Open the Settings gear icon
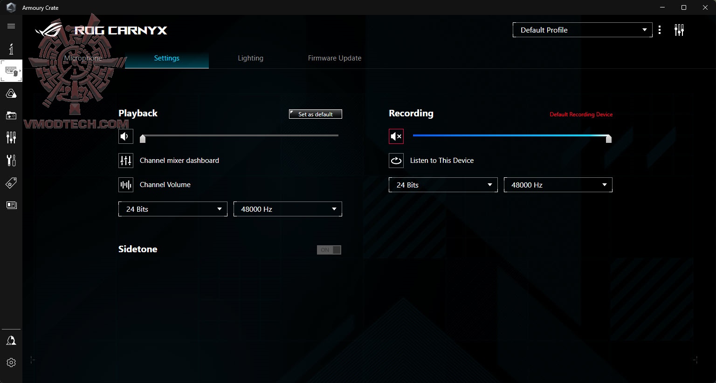The height and width of the screenshot is (383, 716). pos(11,363)
